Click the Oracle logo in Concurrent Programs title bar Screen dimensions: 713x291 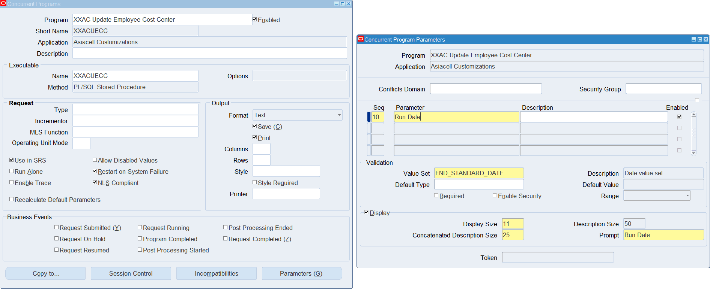(3, 4)
